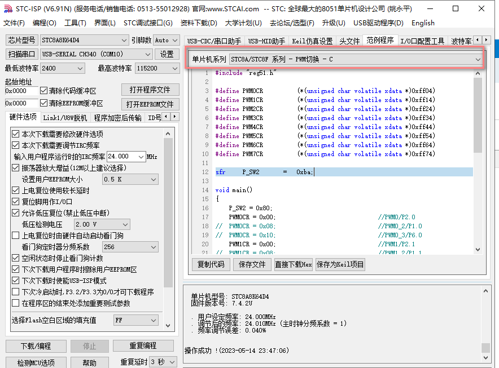
Task: Open 工具(T) menu
Action: 75,23
